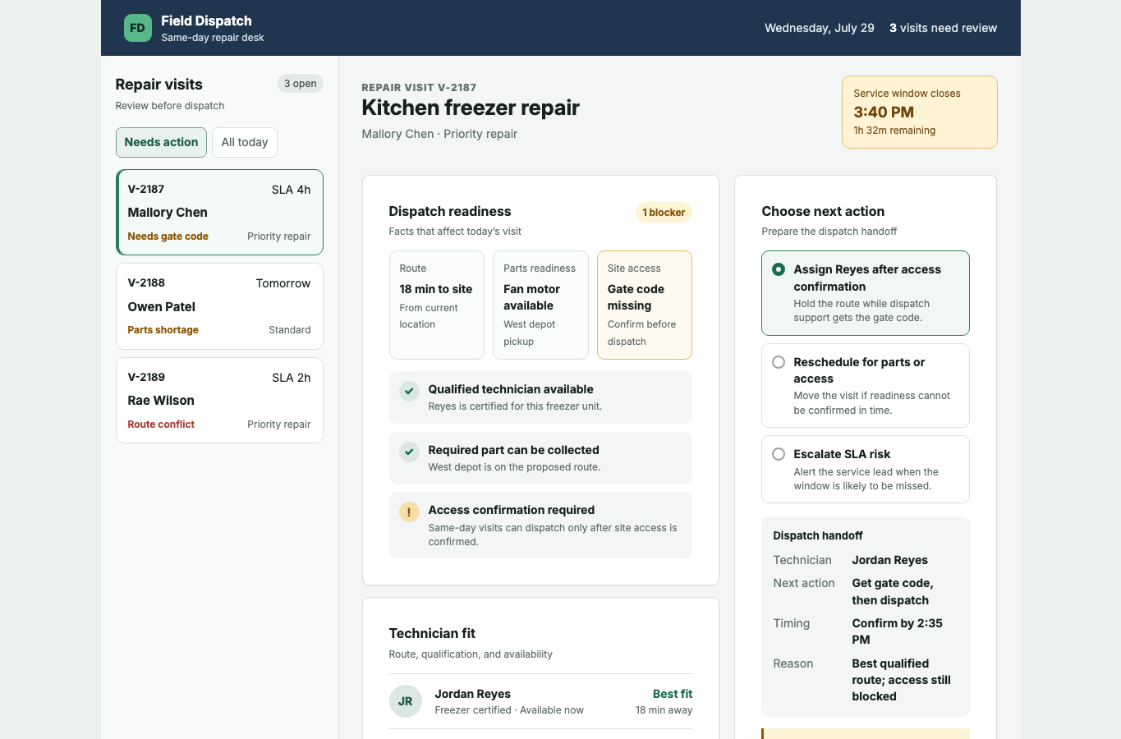Click the Kitchen freezer repair heading
This screenshot has height=739, width=1121.
pyautogui.click(x=471, y=108)
